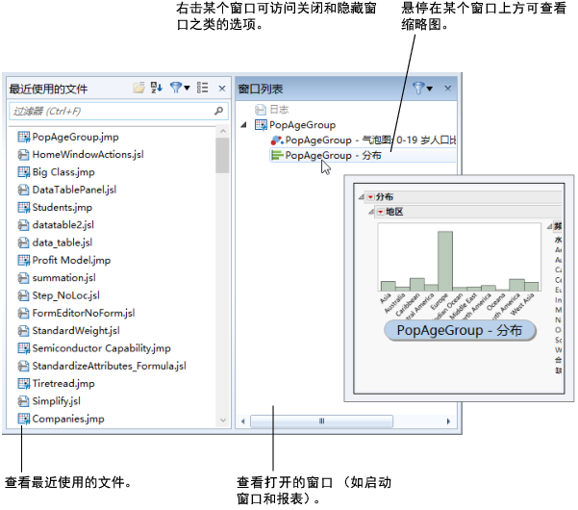Viewport: 578px width, 510px height.
Task: Click the 地区 red triangle menu in thumbnail
Action: click(x=381, y=212)
